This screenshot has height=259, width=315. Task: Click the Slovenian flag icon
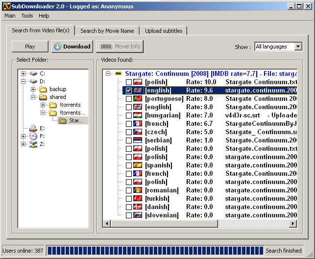pyautogui.click(x=138, y=215)
